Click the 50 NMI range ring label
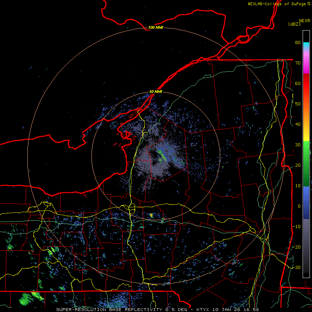This screenshot has width=312, height=312. 156,92
